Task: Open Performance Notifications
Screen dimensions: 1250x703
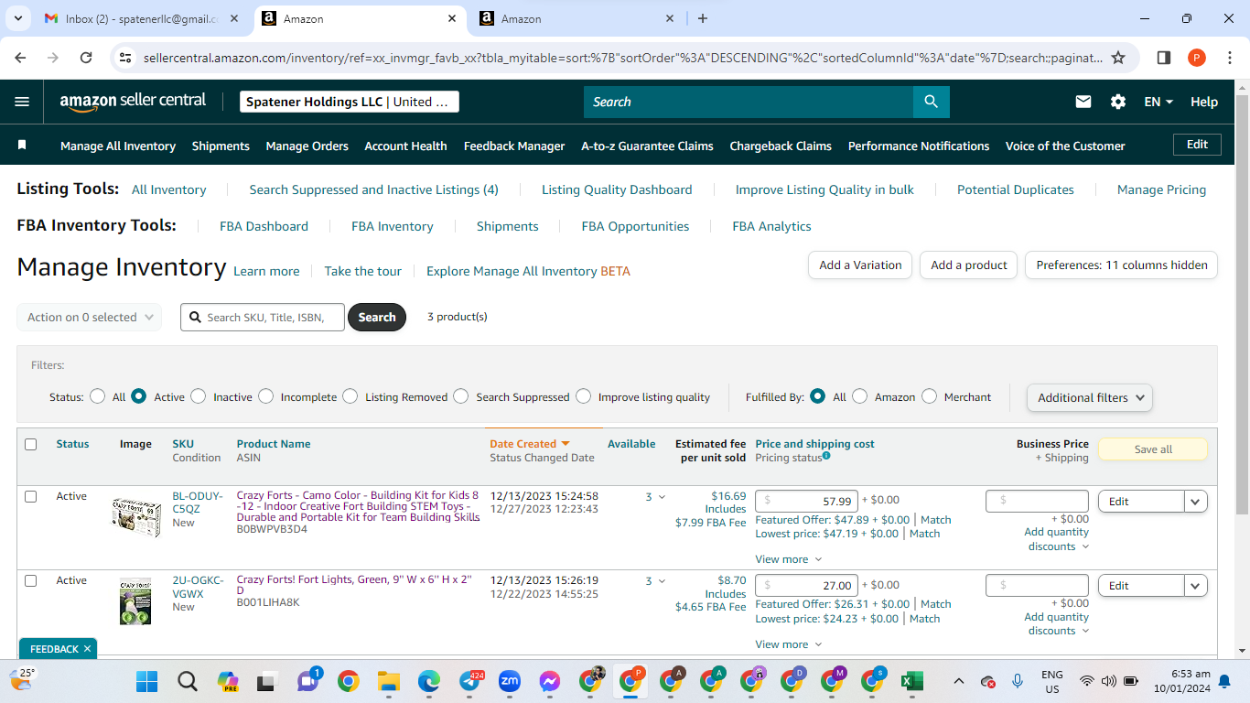Action: click(919, 146)
